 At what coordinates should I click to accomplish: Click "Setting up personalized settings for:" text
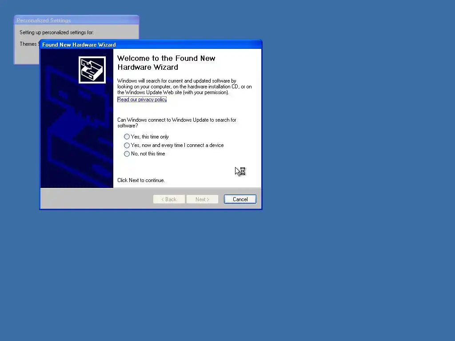click(56, 32)
